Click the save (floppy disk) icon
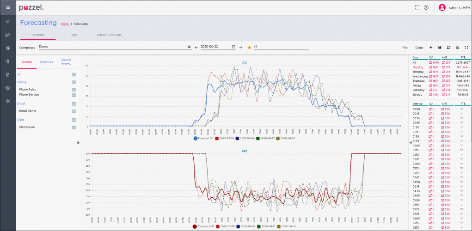The height and width of the screenshot is (231, 472). pyautogui.click(x=440, y=47)
